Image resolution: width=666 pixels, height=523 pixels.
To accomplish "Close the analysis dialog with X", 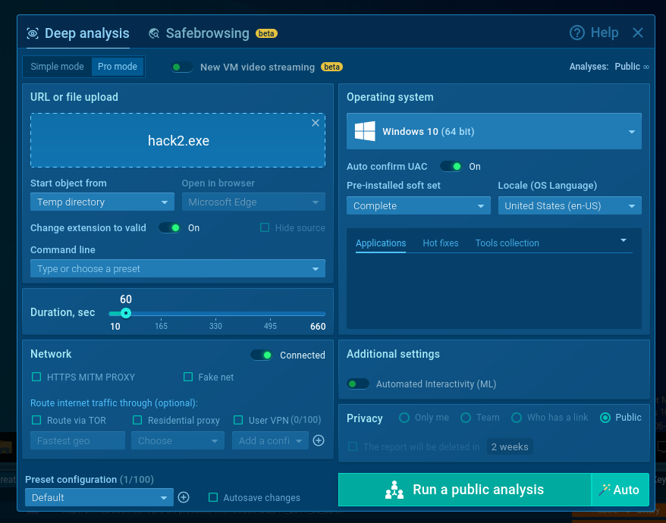I will point(637,33).
